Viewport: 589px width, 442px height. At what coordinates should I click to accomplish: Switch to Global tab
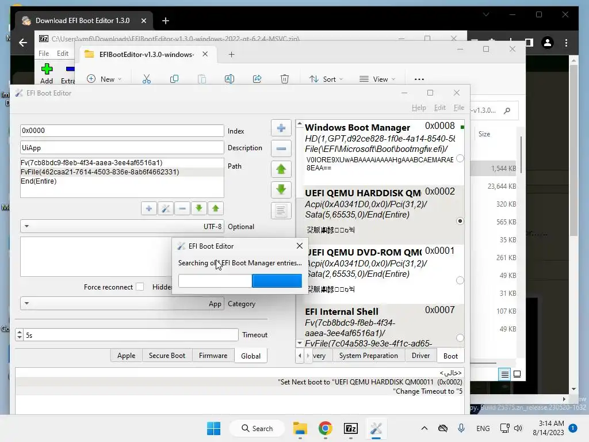coord(251,356)
